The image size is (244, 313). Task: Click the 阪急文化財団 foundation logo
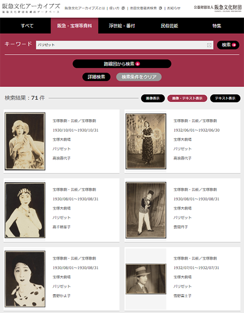click(218, 8)
